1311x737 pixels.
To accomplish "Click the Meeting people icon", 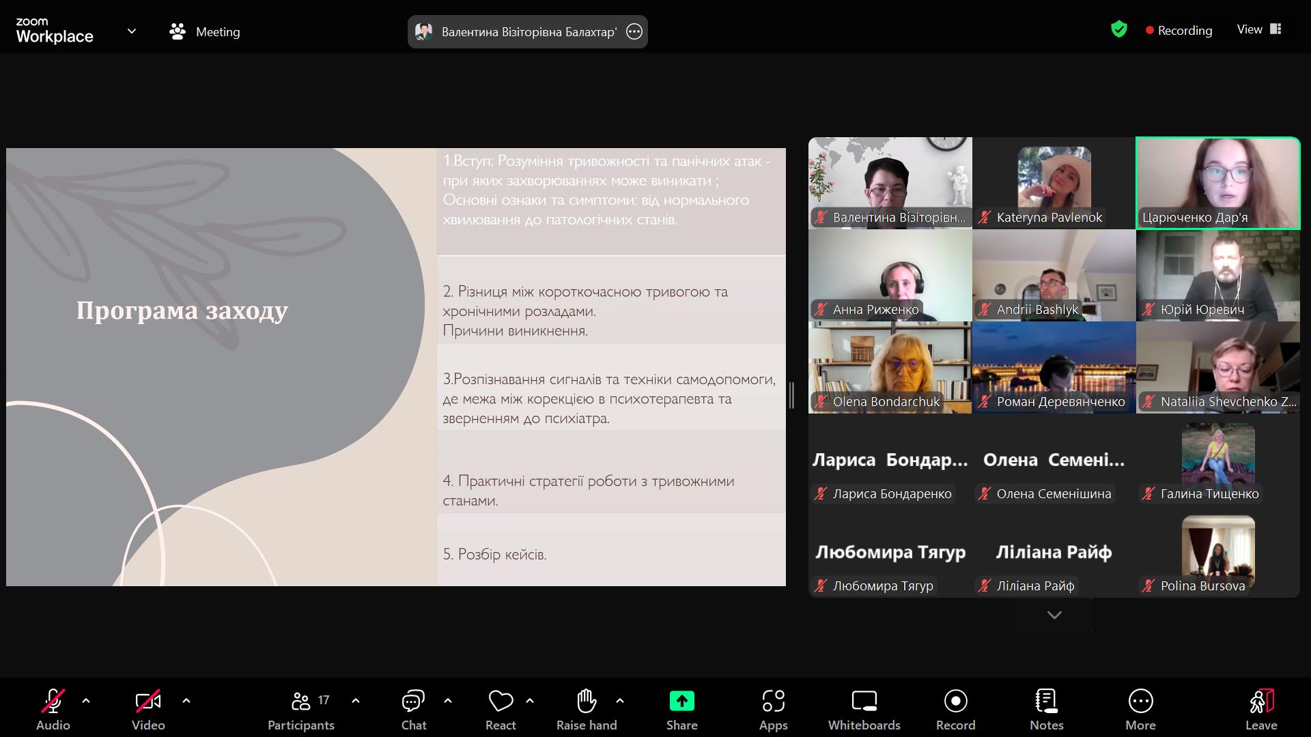I will coord(178,31).
